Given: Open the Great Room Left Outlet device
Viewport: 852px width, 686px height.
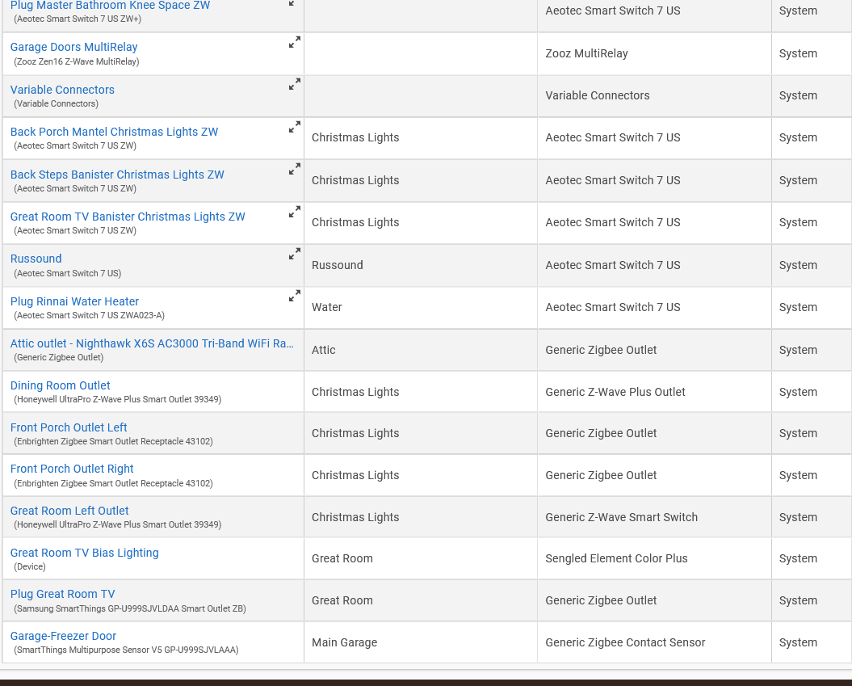Looking at the screenshot, I should [x=69, y=511].
